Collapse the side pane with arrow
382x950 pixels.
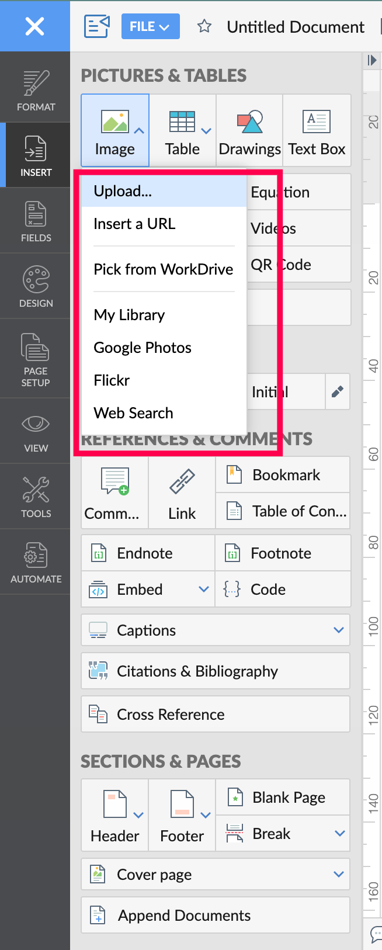tap(371, 60)
